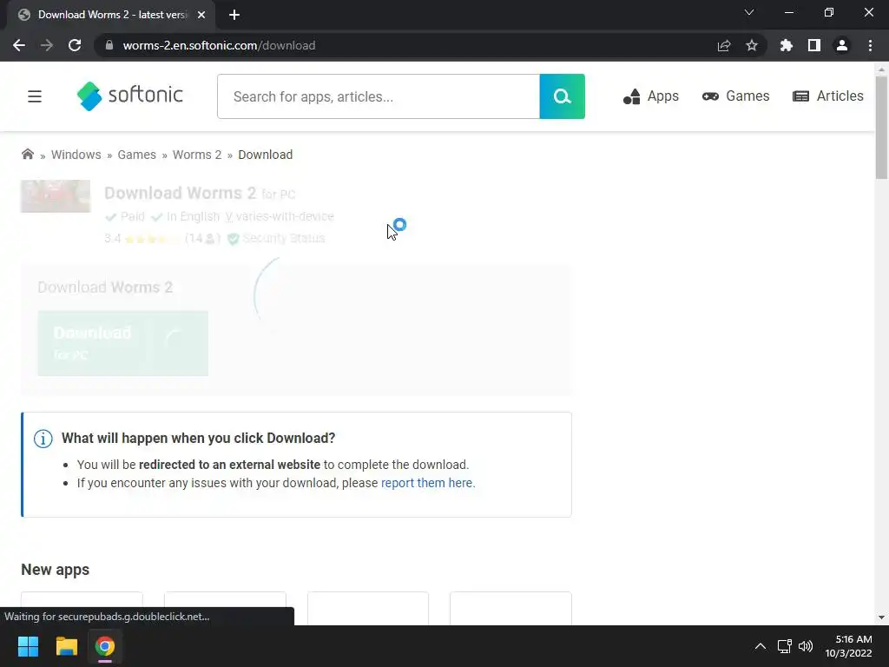Toggle Chrome side panel
This screenshot has width=889, height=667.
tap(814, 45)
